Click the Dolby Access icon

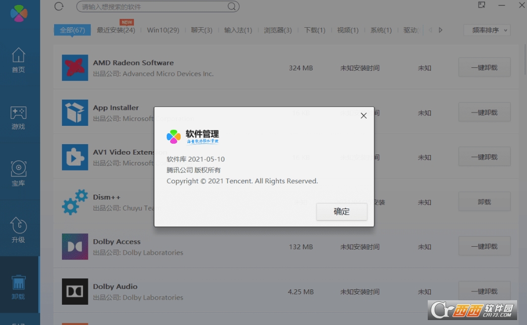coord(75,247)
